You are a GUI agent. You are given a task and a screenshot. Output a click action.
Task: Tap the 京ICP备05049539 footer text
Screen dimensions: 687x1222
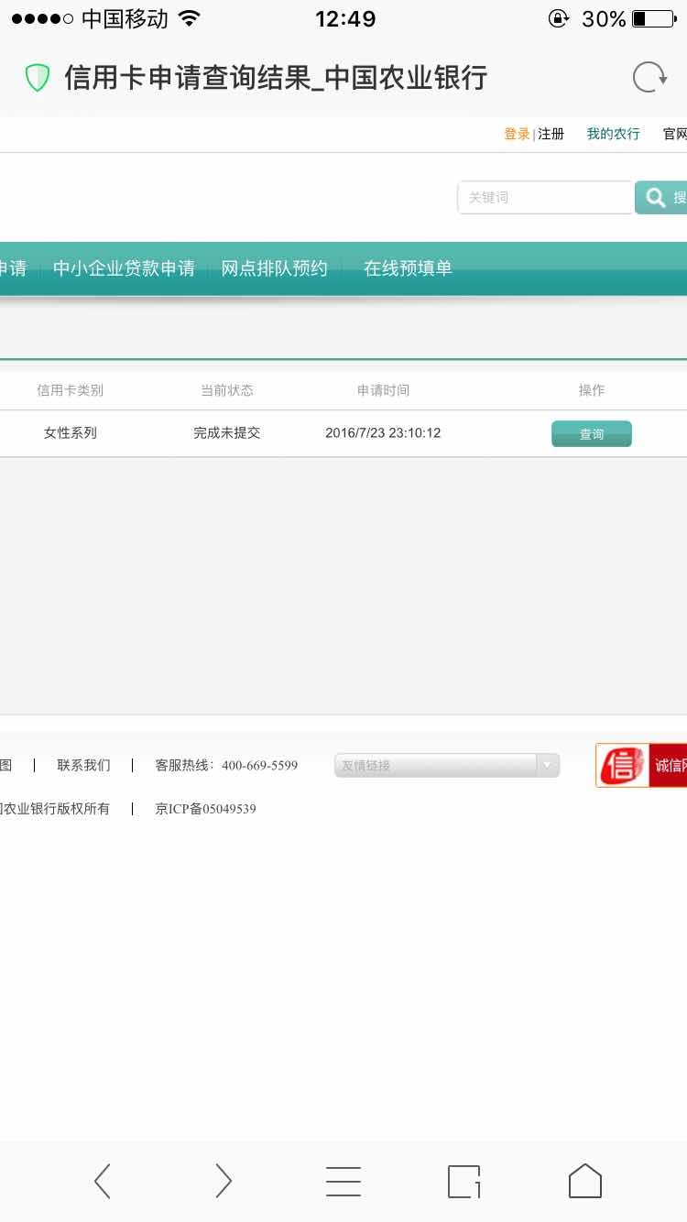tap(205, 809)
